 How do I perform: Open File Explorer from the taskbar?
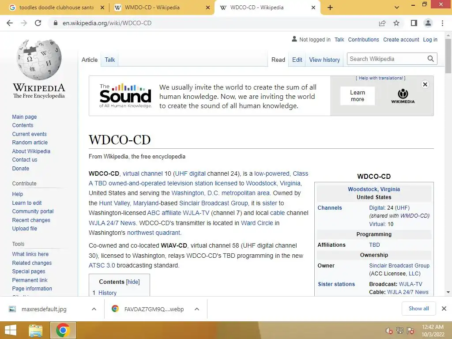pos(35,330)
